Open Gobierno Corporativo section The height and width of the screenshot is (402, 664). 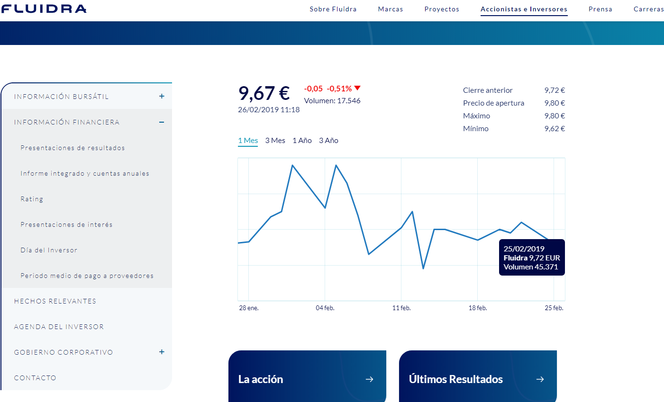[64, 352]
